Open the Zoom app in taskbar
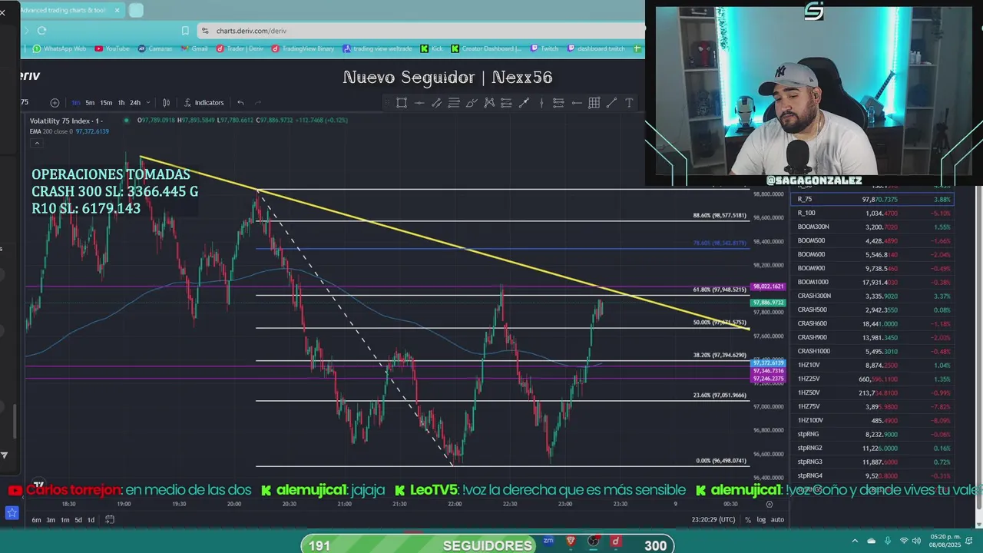Image resolution: width=983 pixels, height=553 pixels. point(548,541)
